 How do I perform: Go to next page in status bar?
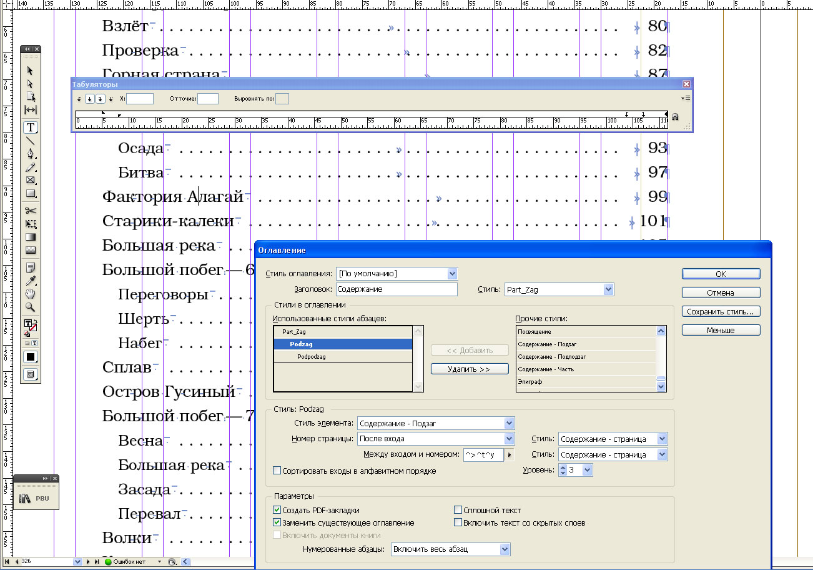[88, 562]
